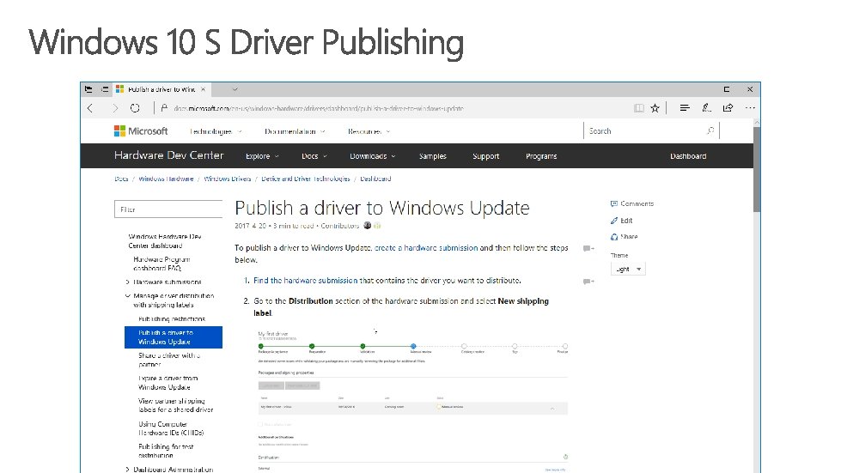Make a web note pen icon
841x473 pixels.
(x=706, y=108)
